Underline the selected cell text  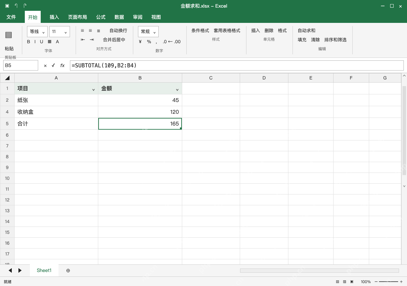point(41,42)
